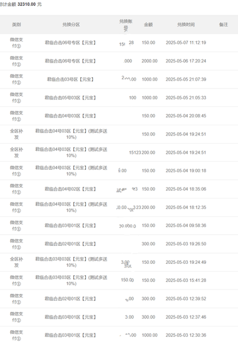
Task: Select the 君临合击03号01区 row at 09:58:36
Action: 119,226
